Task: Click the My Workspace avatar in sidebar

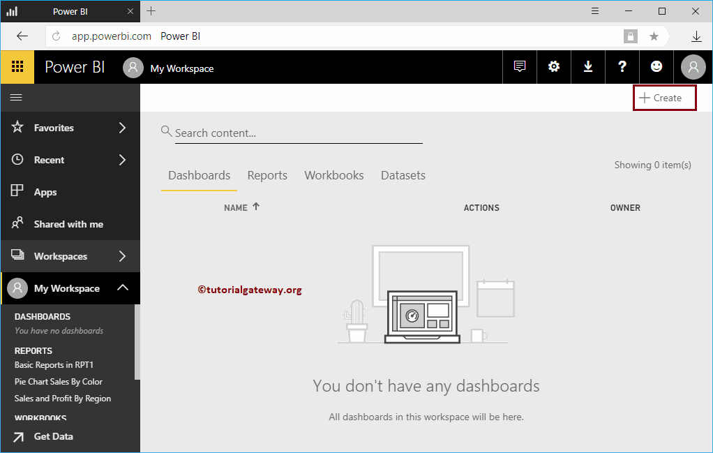Action: tap(17, 288)
